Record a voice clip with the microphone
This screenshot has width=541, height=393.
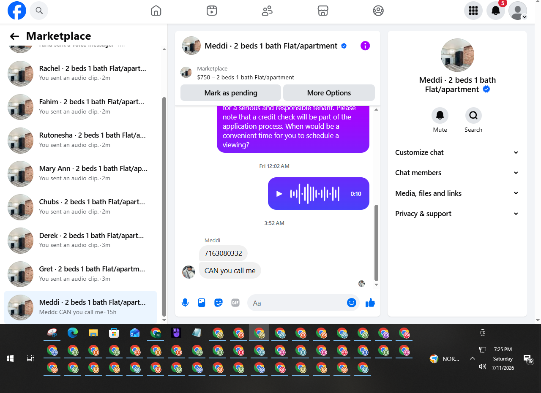(185, 303)
